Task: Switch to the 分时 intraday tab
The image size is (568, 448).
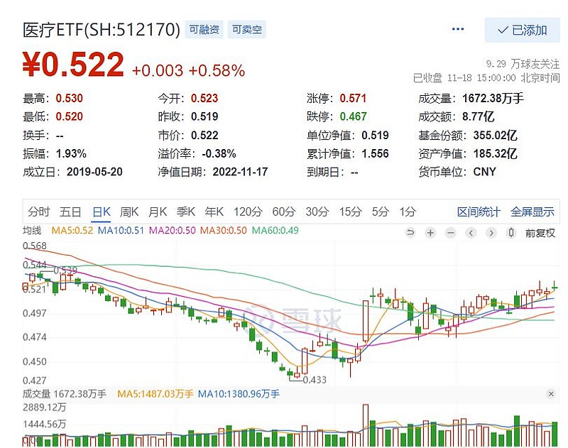Action: [x=38, y=212]
